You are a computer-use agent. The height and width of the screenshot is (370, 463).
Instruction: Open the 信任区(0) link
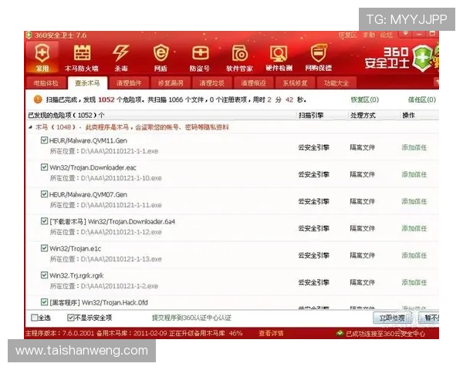coord(422,99)
